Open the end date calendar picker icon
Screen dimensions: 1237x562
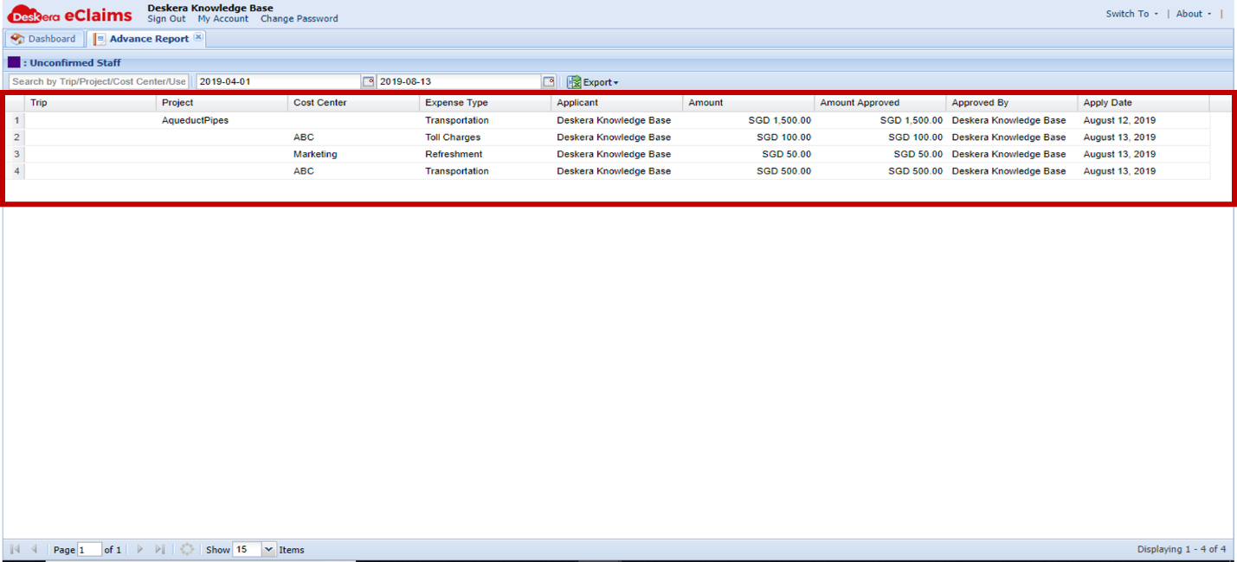pyautogui.click(x=549, y=82)
